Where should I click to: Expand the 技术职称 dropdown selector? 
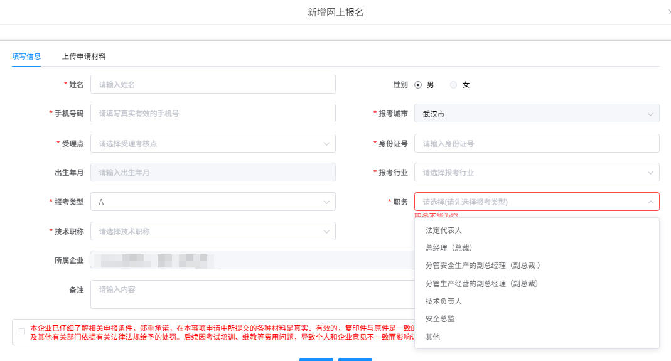(x=326, y=232)
